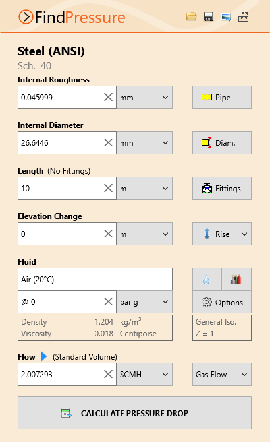This screenshot has height=442, width=270.
Task: Open fluid Options
Action: [x=222, y=302]
